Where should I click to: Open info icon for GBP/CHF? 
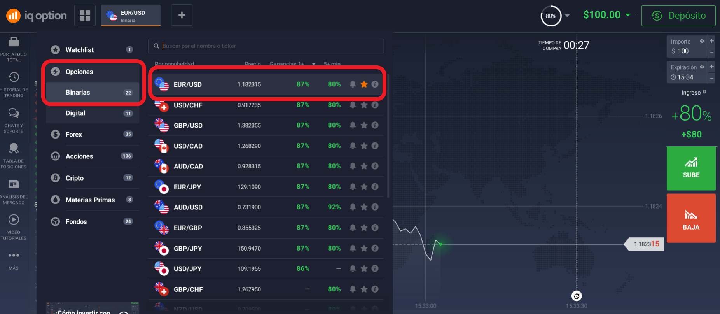(x=375, y=289)
